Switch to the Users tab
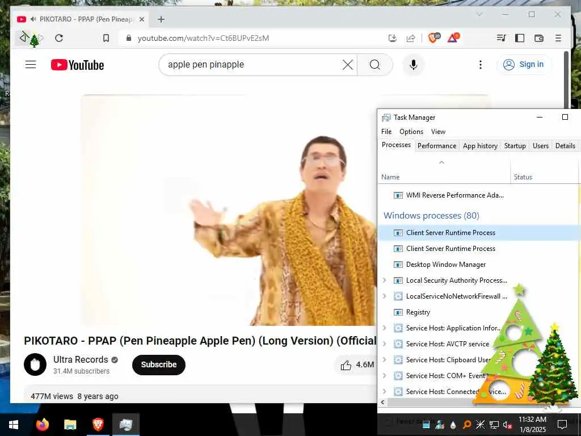581x436 pixels. pyautogui.click(x=541, y=146)
